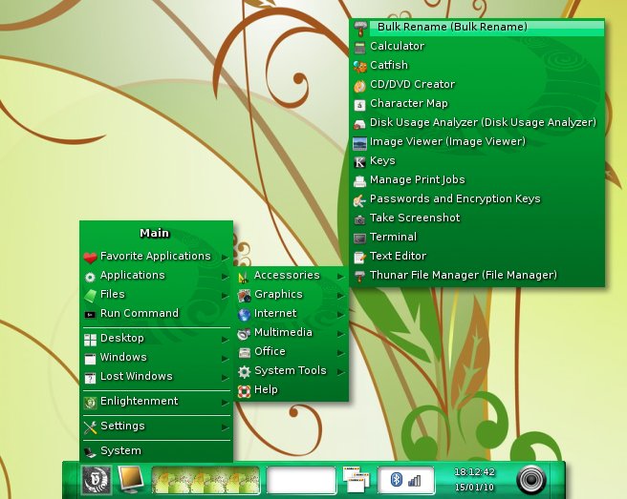Image resolution: width=627 pixels, height=499 pixels.
Task: Click the clock showing 18:12:42
Action: point(475,472)
